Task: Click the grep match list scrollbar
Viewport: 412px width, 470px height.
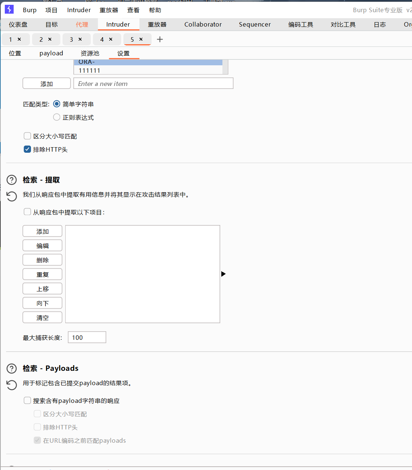Action: [x=225, y=67]
